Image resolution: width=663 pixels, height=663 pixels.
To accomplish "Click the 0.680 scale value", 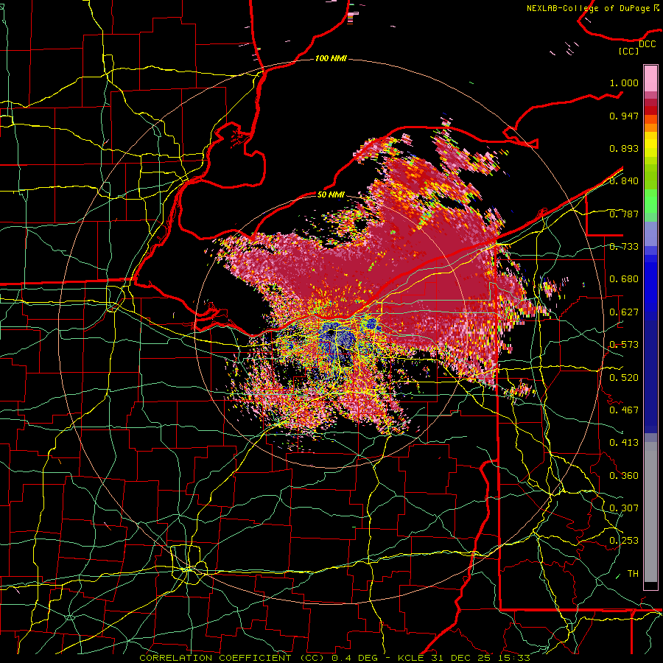I will click(624, 279).
